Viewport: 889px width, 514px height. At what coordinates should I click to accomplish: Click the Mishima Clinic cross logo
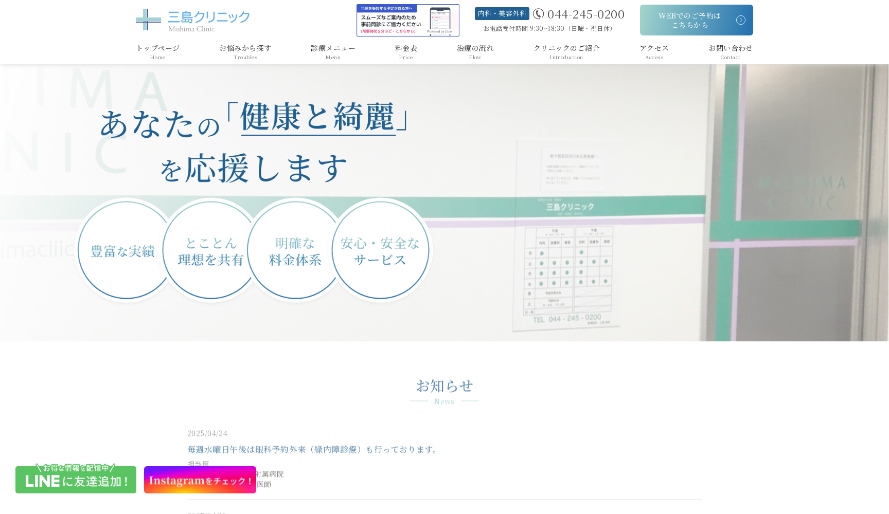148,19
